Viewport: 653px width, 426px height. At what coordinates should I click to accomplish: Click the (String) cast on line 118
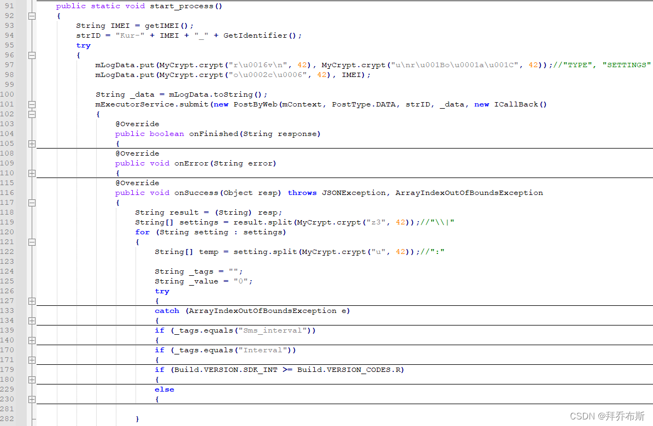(x=234, y=212)
